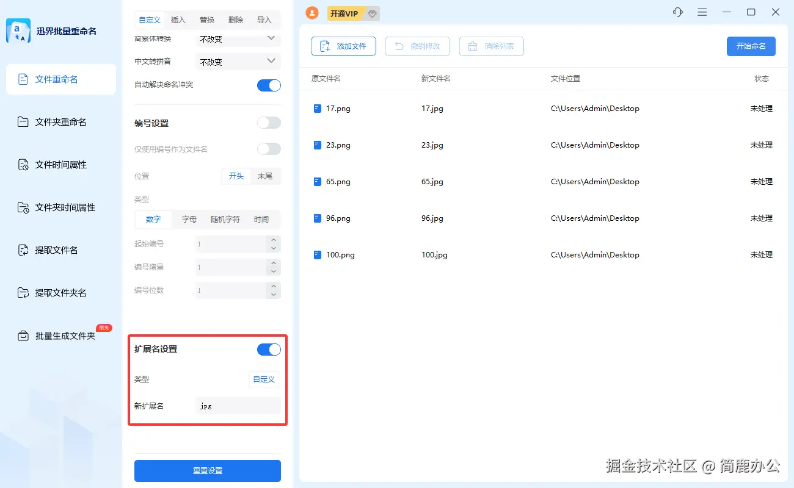Choose 时间 numbering type

tap(261, 220)
